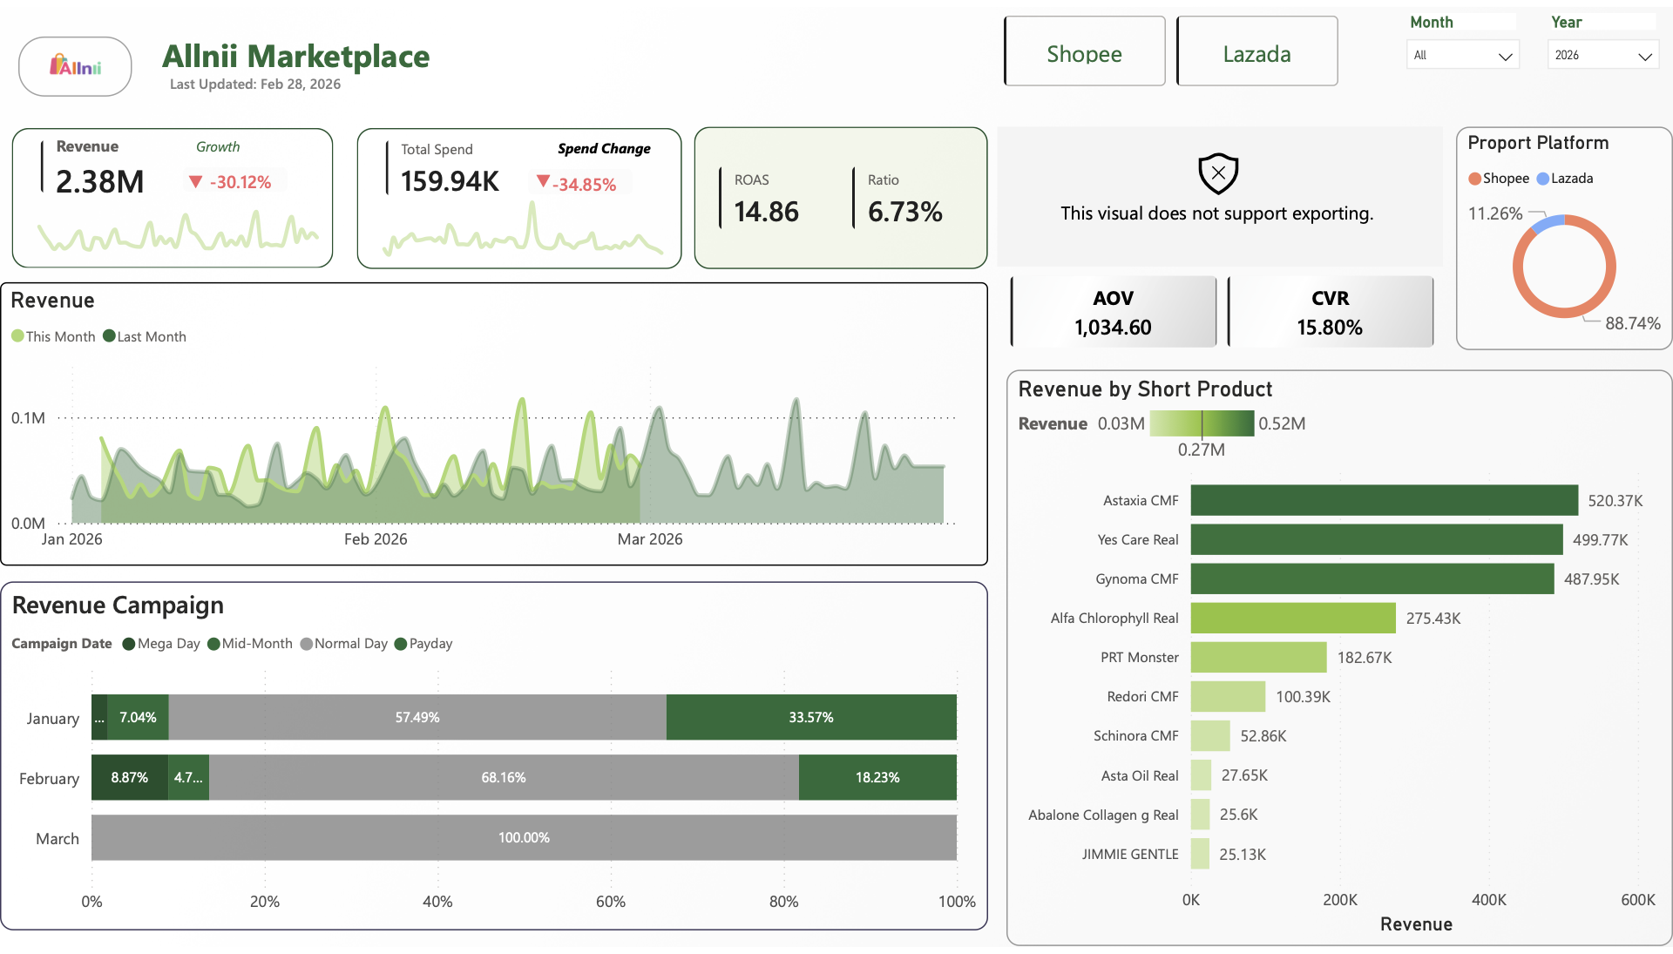Click the shield error icon
This screenshot has height=954, width=1673.
(x=1218, y=173)
